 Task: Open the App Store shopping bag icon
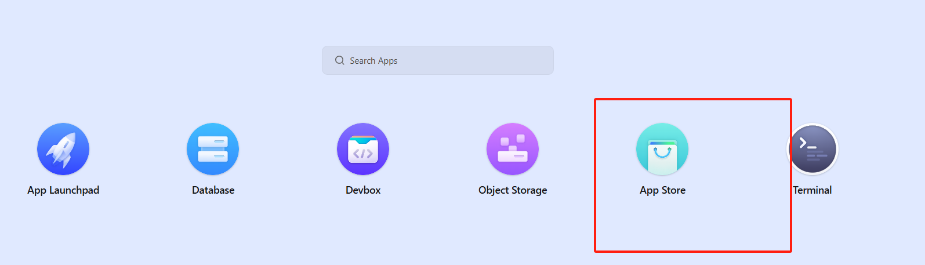[x=662, y=149]
